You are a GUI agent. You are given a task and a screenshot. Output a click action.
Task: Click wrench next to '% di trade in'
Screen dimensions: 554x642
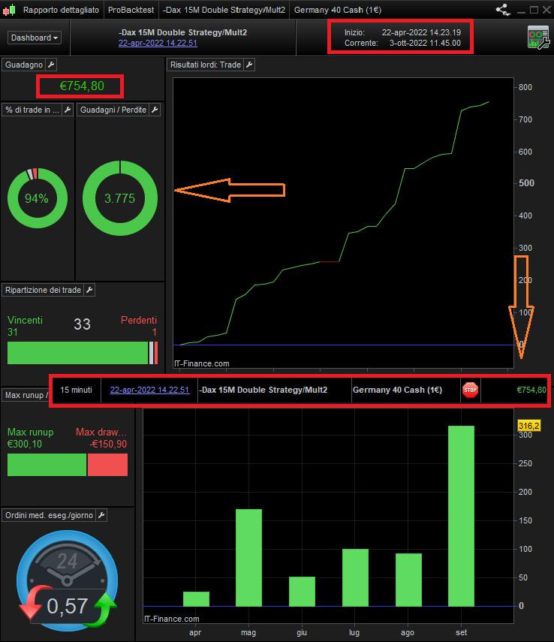click(x=68, y=110)
